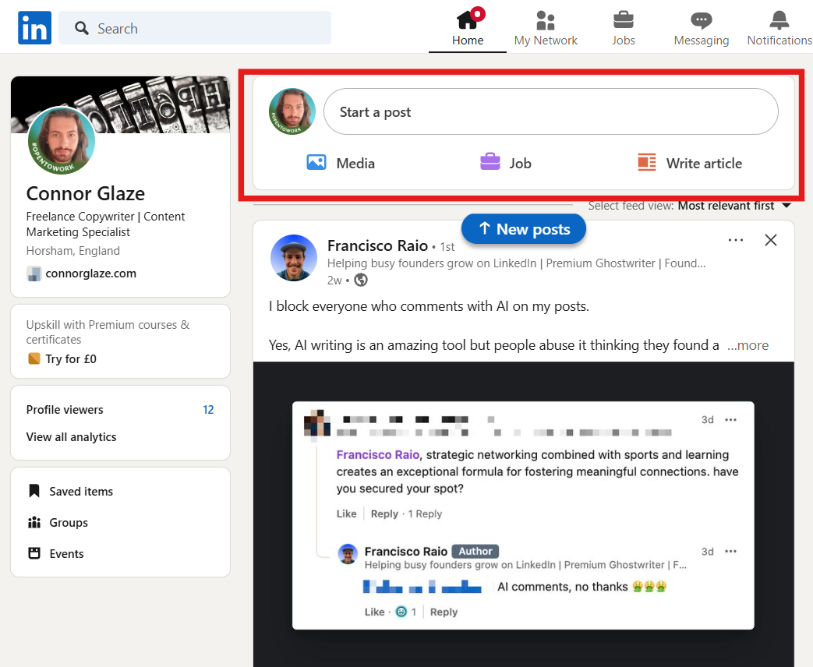Screen dimensions: 813x667
Task: Open Profile viewers count 12
Action: (208, 409)
